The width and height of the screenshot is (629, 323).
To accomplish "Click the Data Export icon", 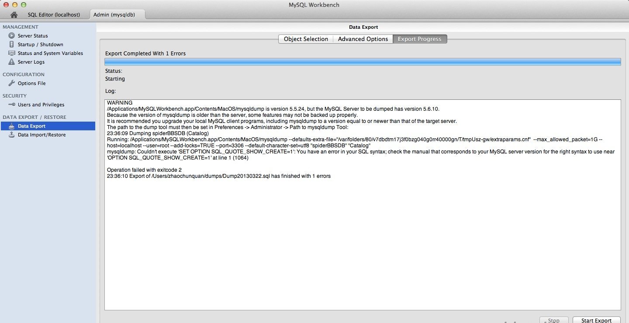I will click(12, 126).
